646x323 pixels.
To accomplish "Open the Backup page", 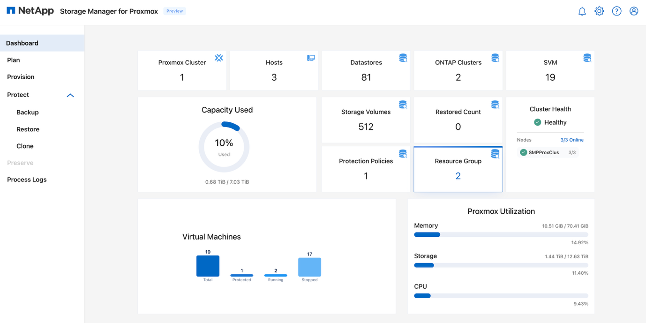I will pyautogui.click(x=27, y=112).
